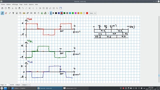Set medium pen thickness dot
Screen dimensions: 160x90
pos(51,13)
